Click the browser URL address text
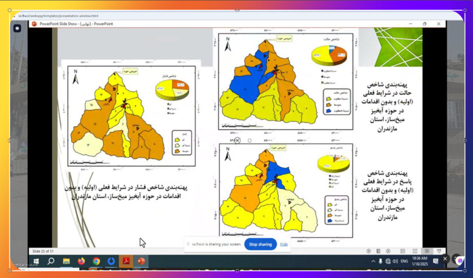 click(x=58, y=16)
